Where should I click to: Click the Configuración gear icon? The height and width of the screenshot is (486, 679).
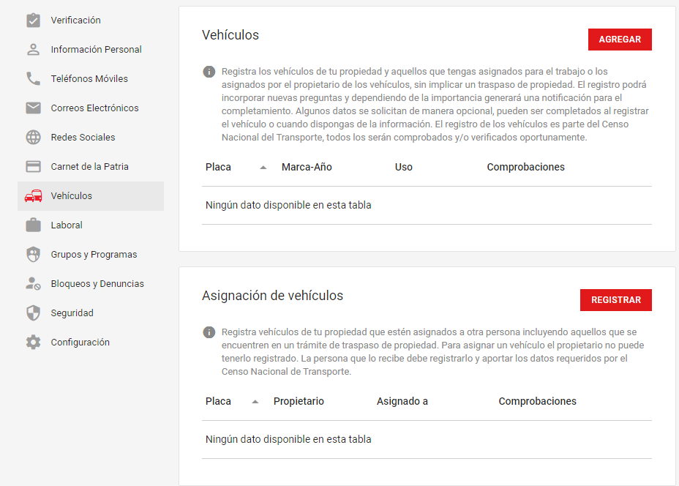tap(33, 343)
